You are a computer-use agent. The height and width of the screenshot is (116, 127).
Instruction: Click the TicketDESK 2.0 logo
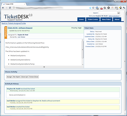(x=18, y=17)
